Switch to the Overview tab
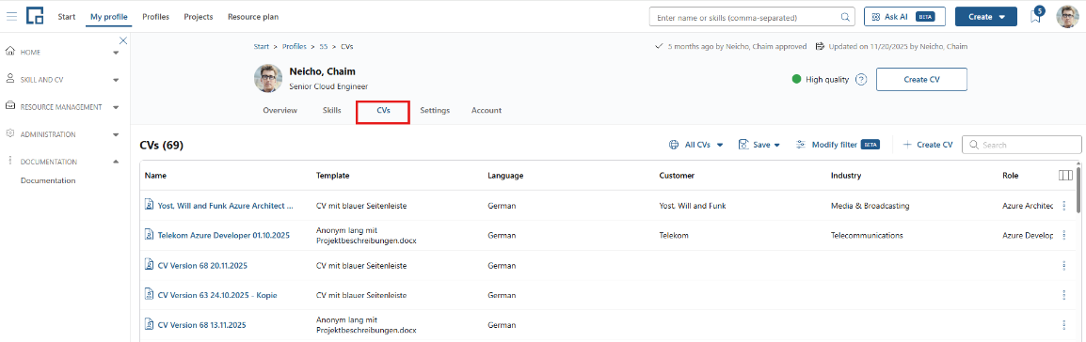This screenshot has width=1086, height=342. tap(279, 111)
